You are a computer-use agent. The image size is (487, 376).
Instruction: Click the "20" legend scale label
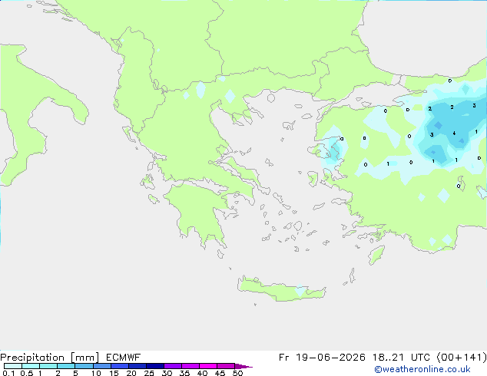coord(131,373)
